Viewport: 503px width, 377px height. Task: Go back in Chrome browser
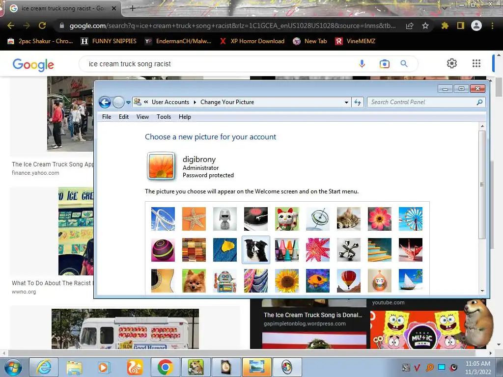(11, 26)
